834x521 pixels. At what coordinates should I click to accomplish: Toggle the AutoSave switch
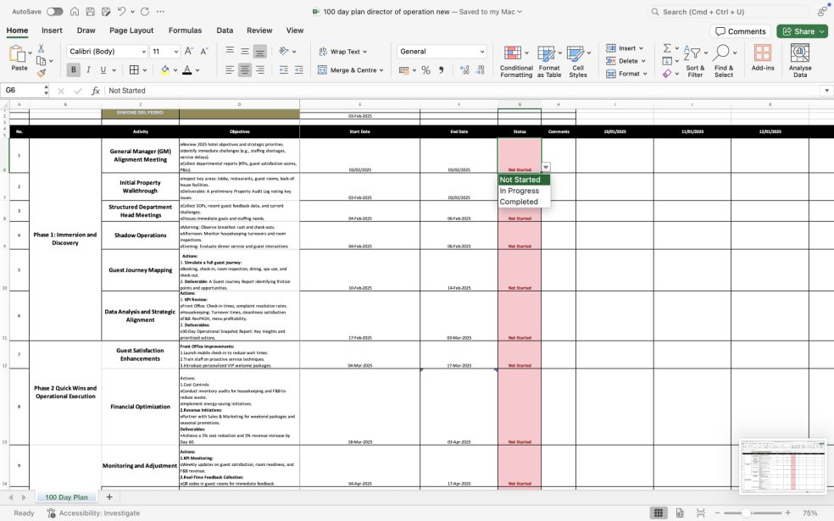(x=54, y=11)
